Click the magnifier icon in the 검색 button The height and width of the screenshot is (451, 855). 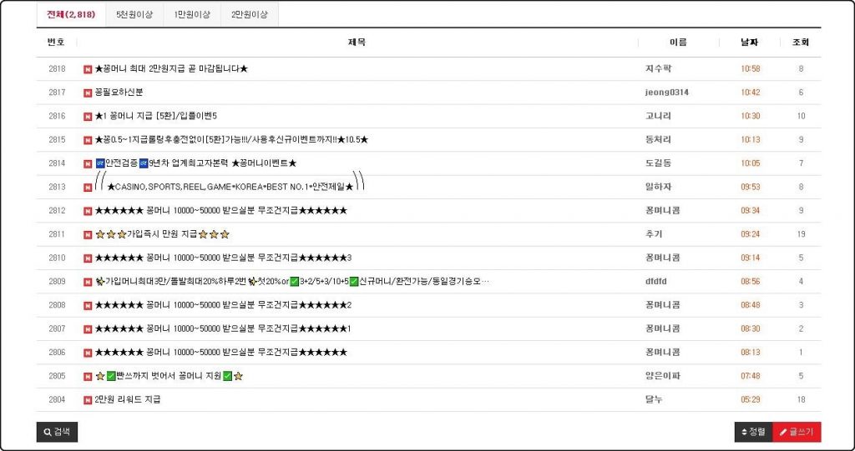(x=46, y=432)
